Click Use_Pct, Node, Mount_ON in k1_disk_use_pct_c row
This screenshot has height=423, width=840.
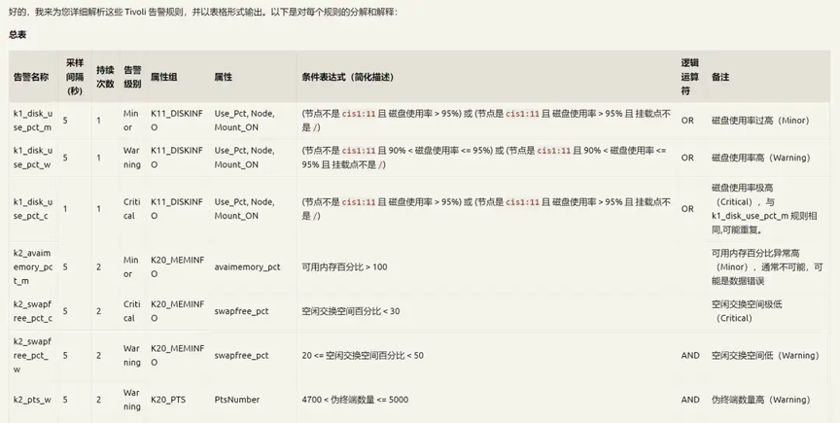point(245,209)
